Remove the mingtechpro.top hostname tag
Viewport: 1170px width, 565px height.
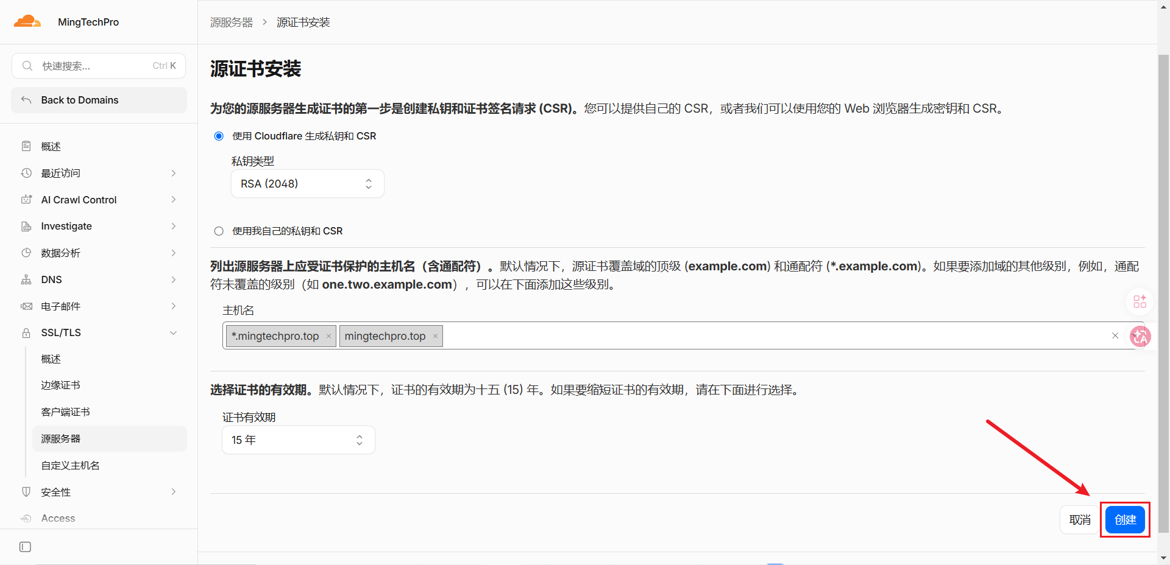click(x=435, y=336)
